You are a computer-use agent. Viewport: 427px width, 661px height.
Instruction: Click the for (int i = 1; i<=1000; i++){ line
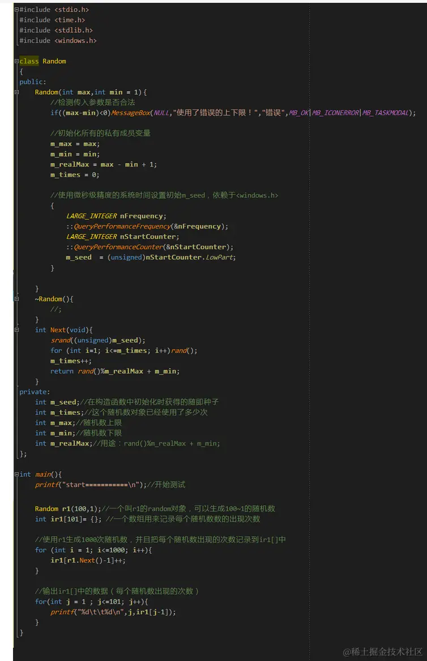tap(93, 550)
